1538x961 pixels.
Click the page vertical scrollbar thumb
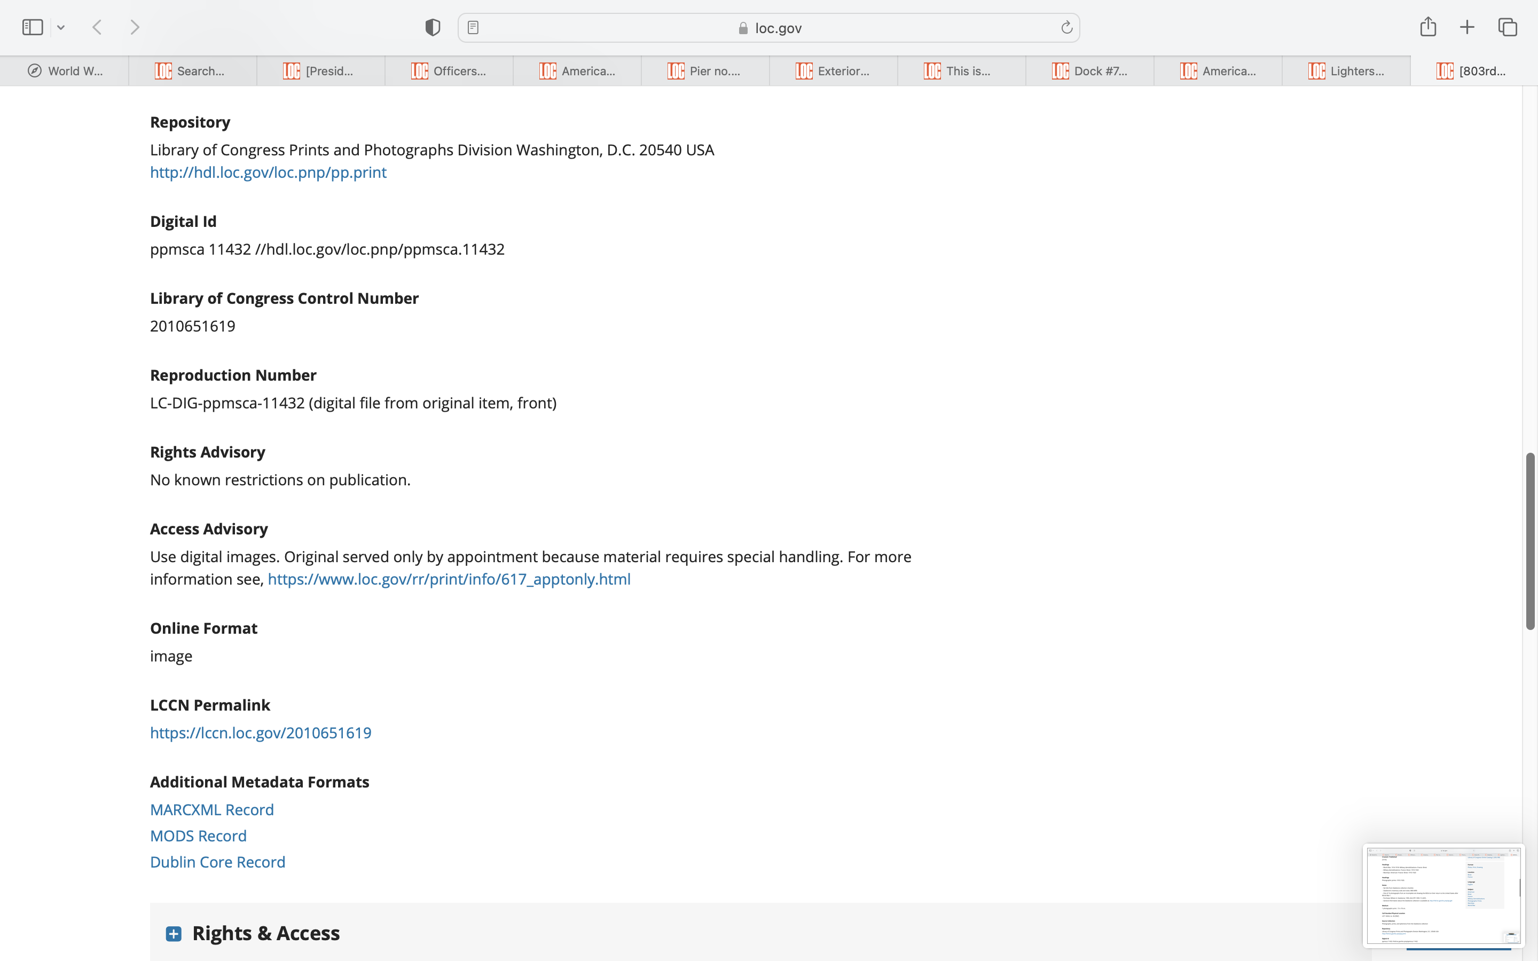[x=1531, y=540]
